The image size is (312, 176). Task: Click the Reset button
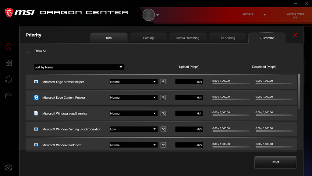(x=275, y=162)
